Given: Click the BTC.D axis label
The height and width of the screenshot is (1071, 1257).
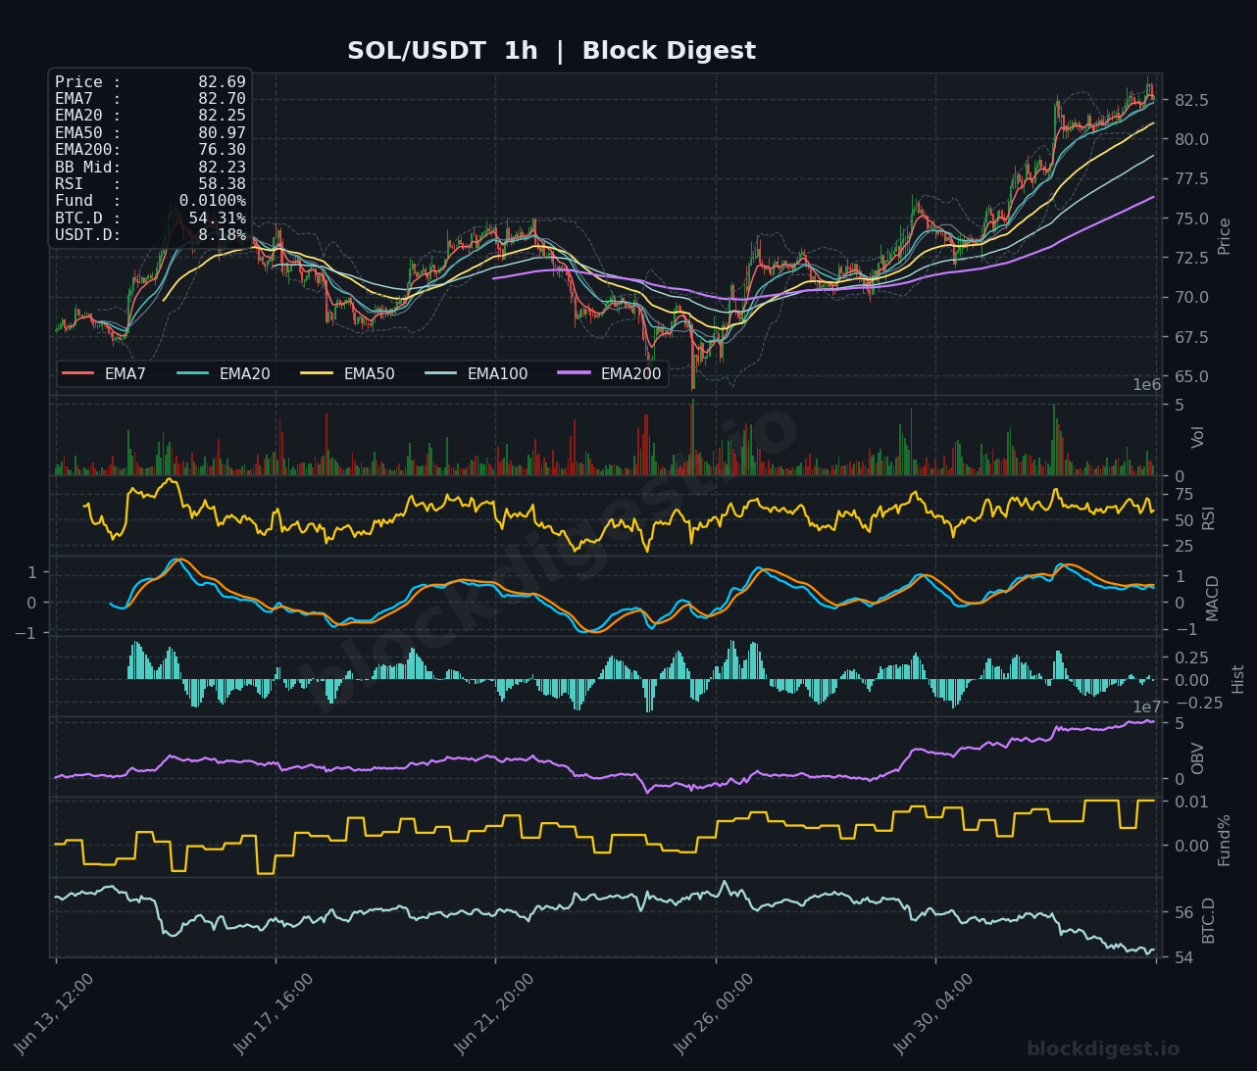Looking at the screenshot, I should point(1208,920).
